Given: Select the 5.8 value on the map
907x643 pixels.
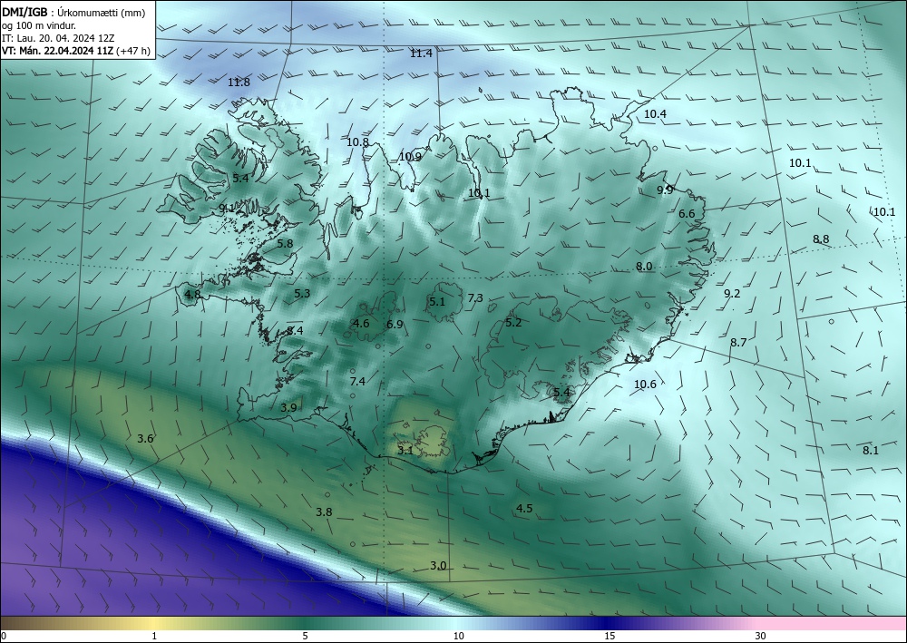Looking at the screenshot, I should pyautogui.click(x=285, y=243).
